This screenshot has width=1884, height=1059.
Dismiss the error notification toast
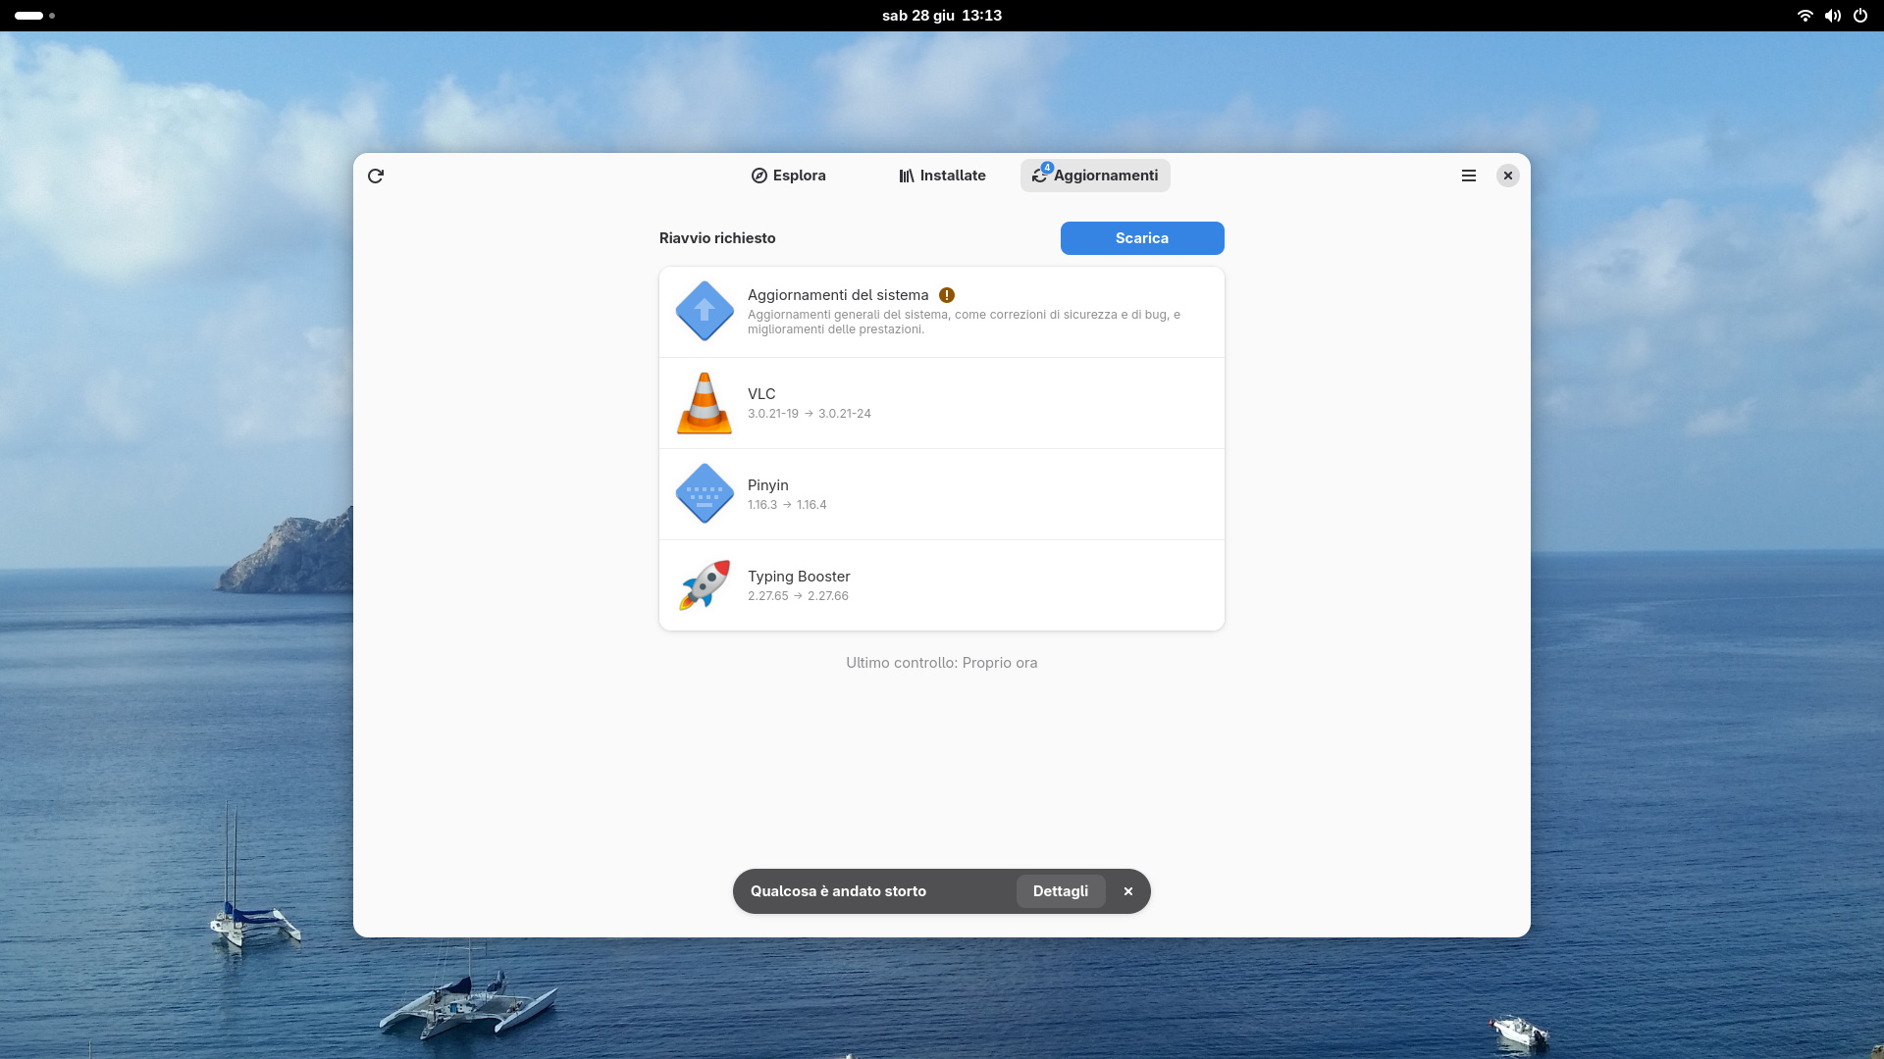coord(1128,891)
